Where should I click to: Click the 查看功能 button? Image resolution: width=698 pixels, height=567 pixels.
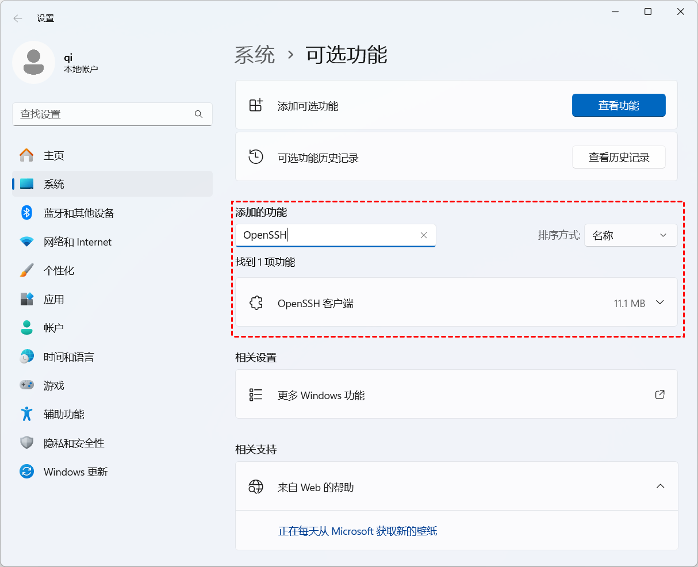click(619, 105)
